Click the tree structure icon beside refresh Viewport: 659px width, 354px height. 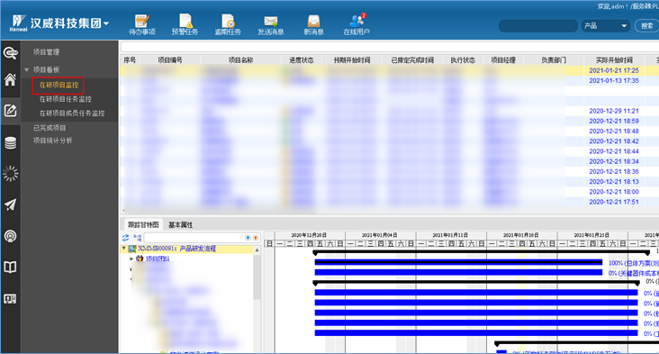(137, 238)
